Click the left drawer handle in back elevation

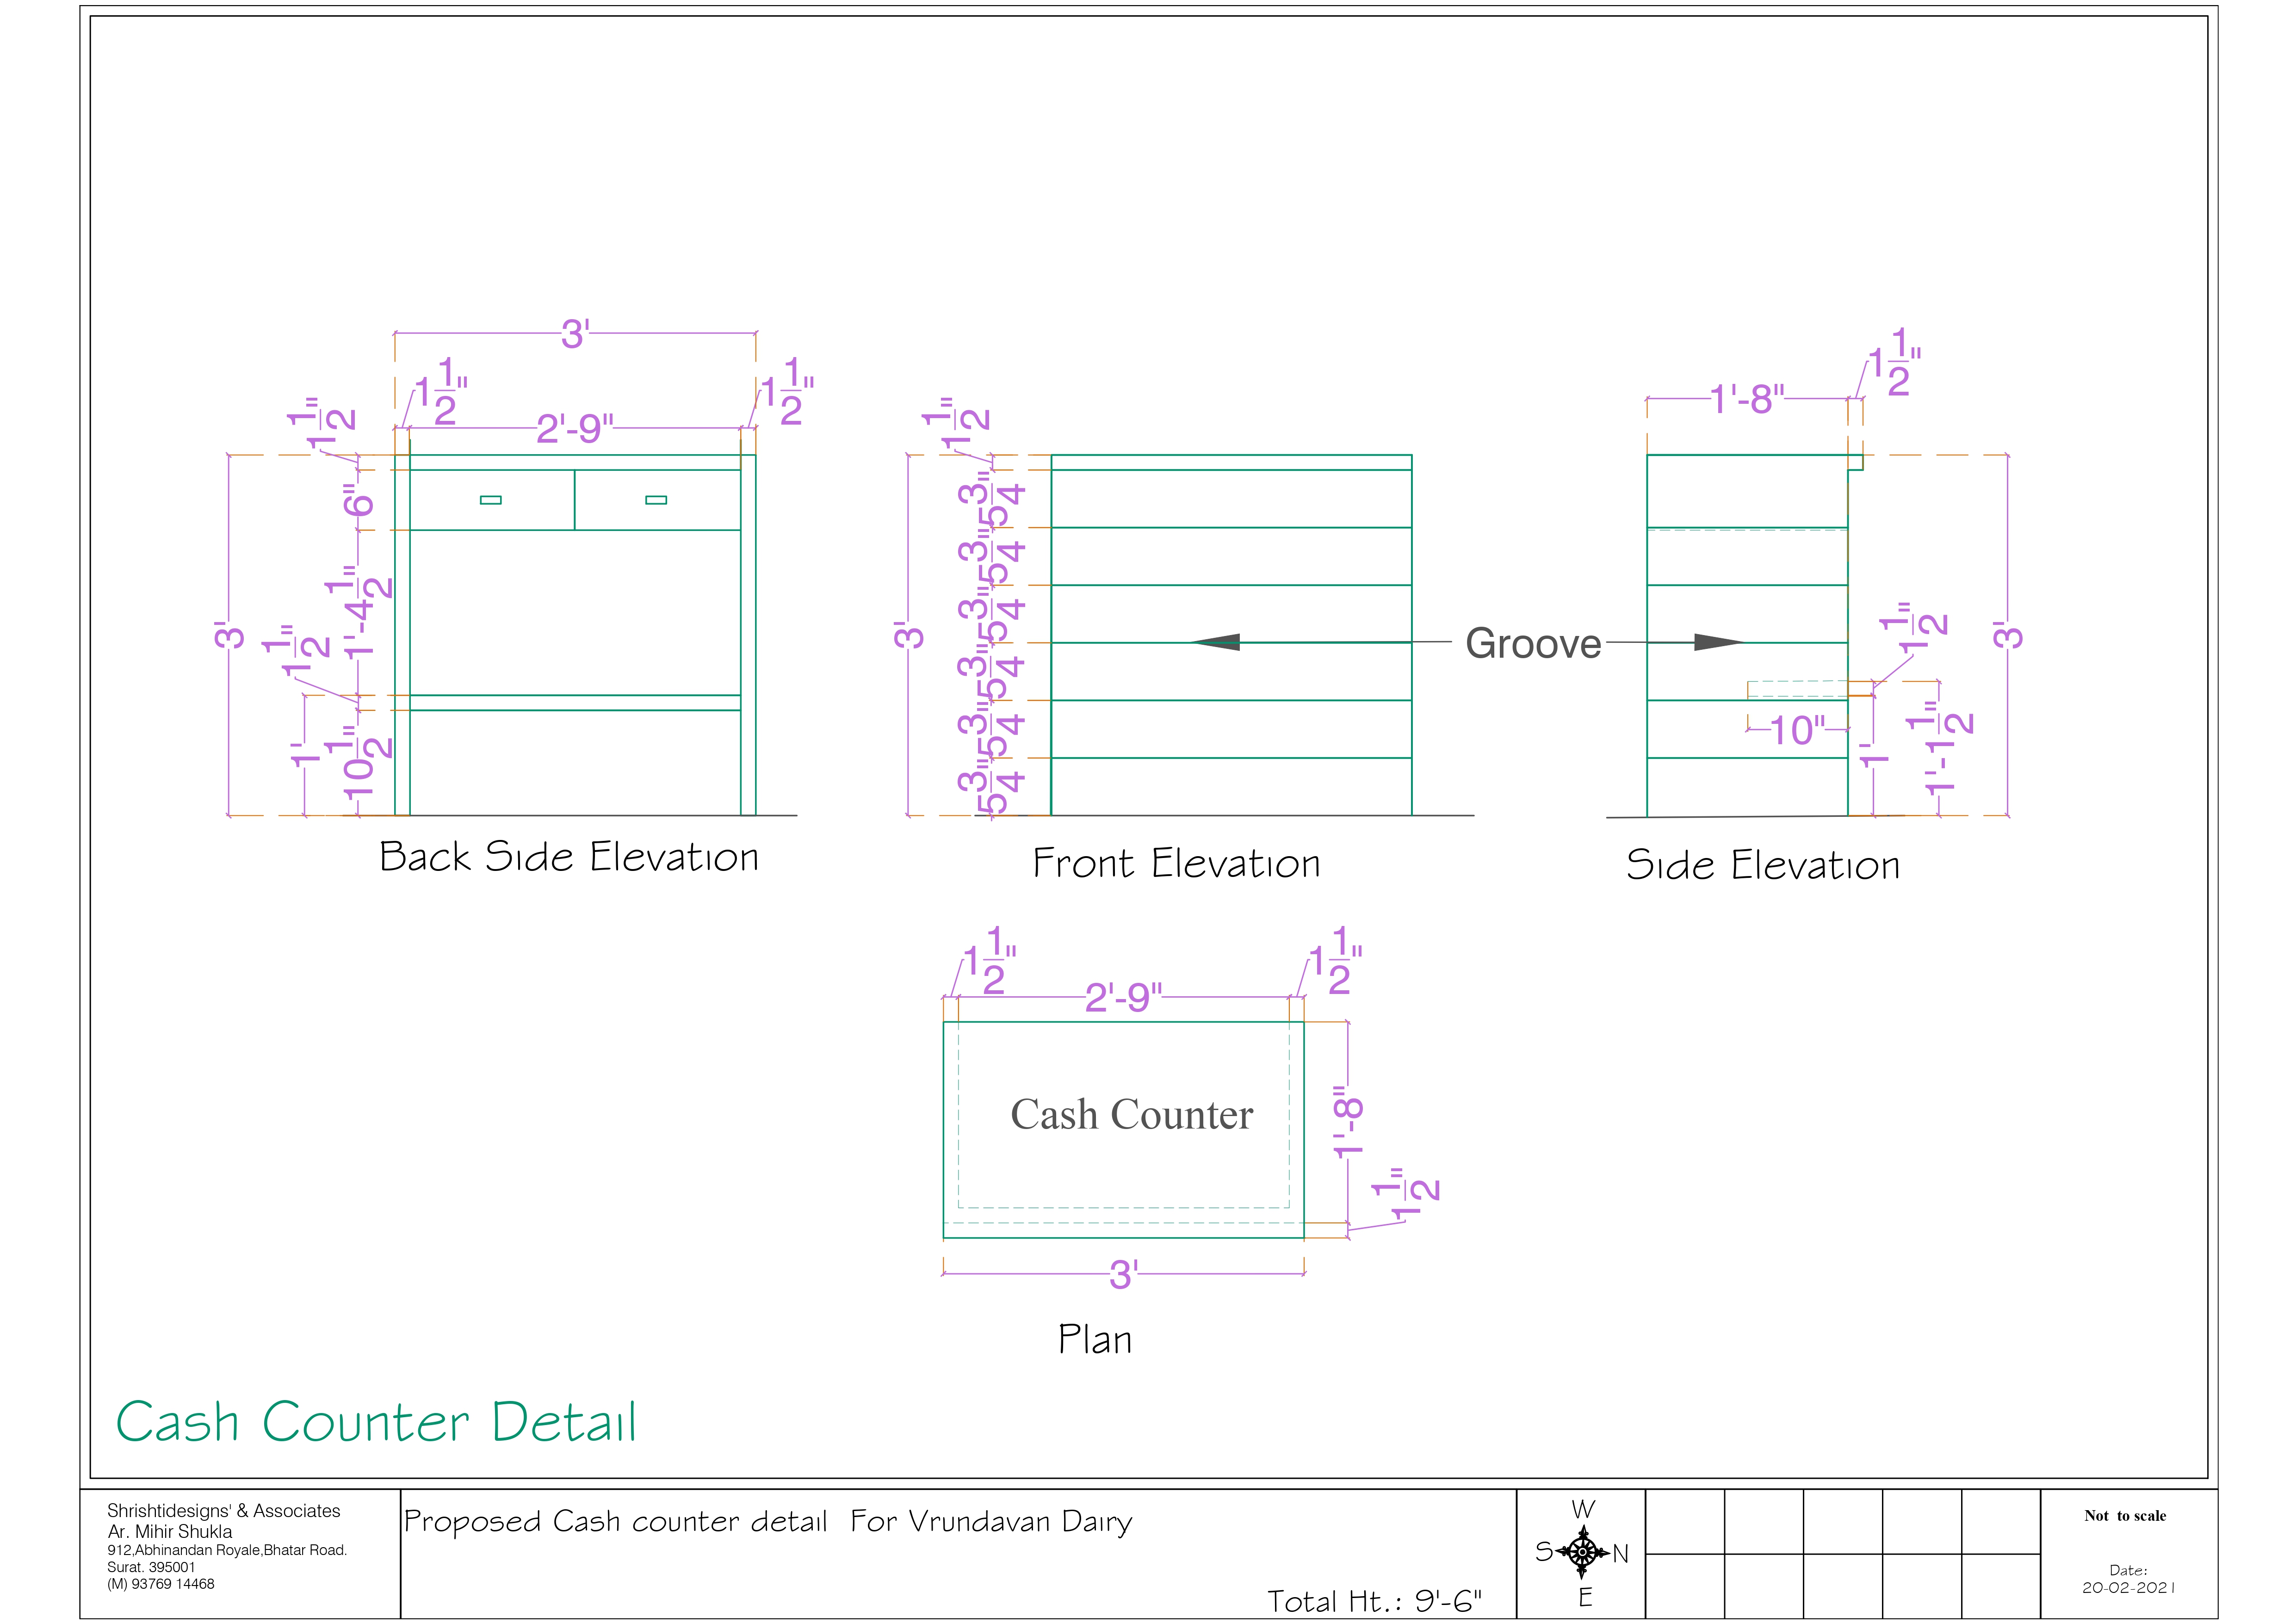pyautogui.click(x=490, y=500)
